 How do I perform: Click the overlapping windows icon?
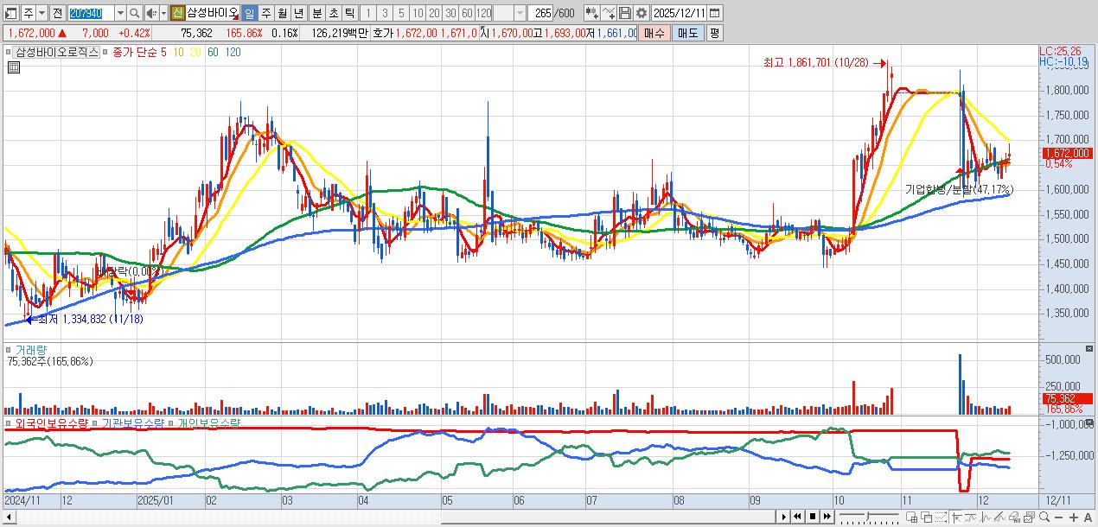pyautogui.click(x=926, y=517)
